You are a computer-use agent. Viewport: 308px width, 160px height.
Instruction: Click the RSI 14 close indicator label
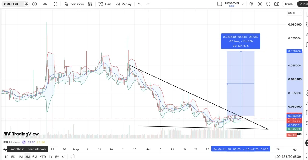12,142
